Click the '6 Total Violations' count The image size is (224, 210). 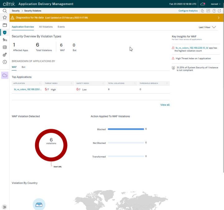(x=44, y=47)
